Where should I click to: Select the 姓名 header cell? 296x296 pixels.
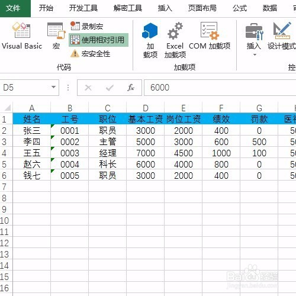click(32, 119)
